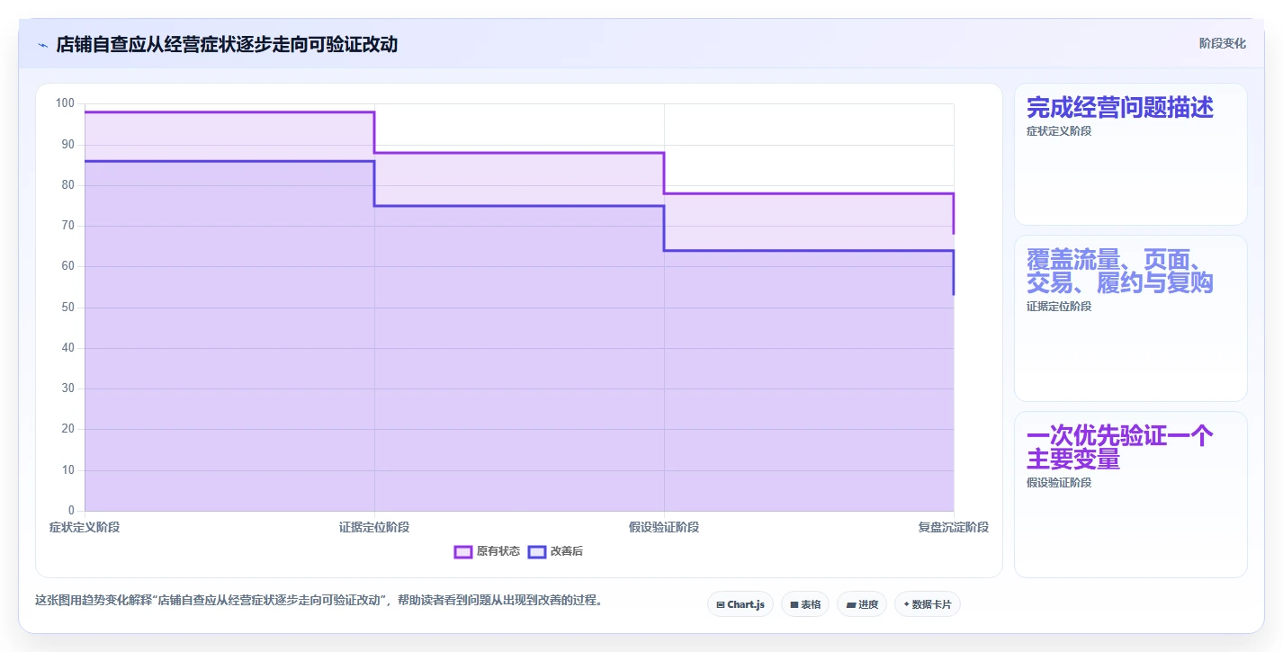The width and height of the screenshot is (1283, 652).
Task: Click the 假设验证阶段 x-axis label
Action: pyautogui.click(x=664, y=527)
